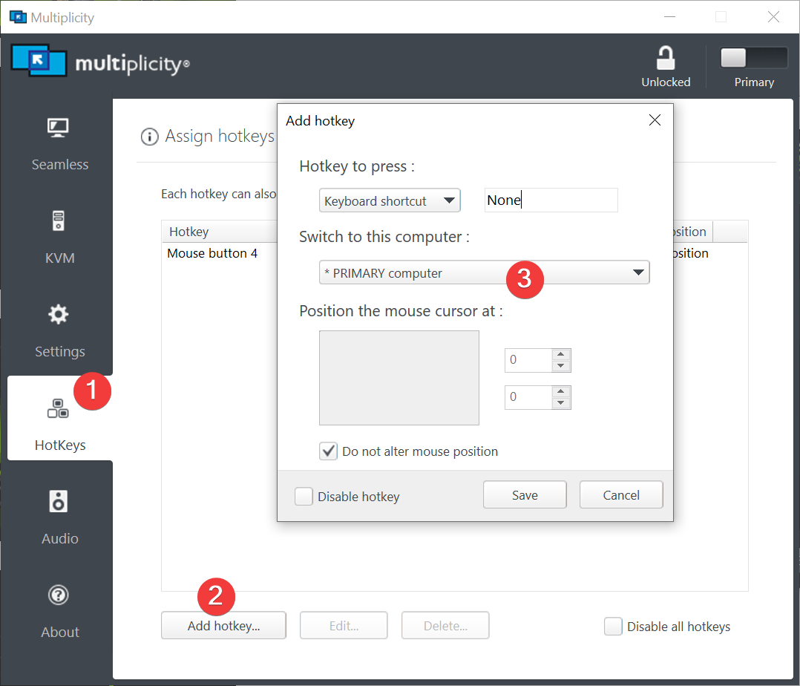Click the Edit... button

coord(344,625)
